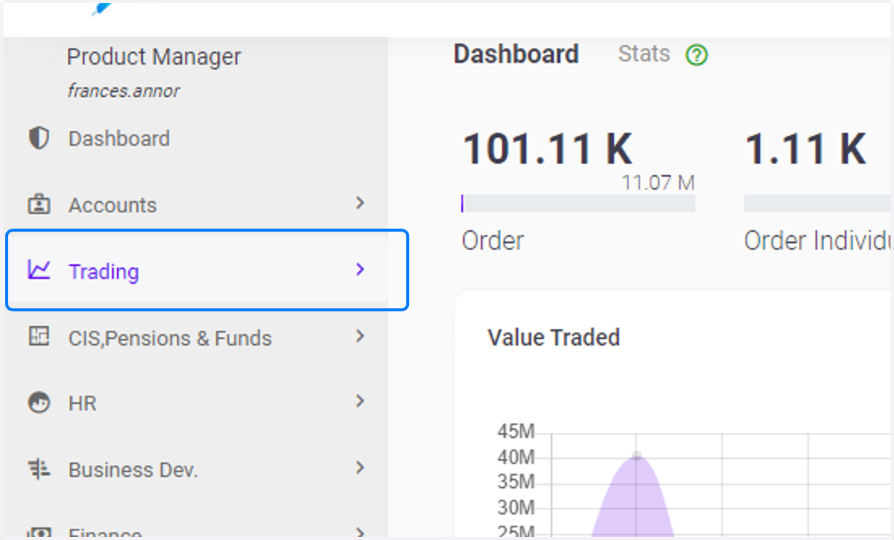Image resolution: width=894 pixels, height=540 pixels.
Task: Click the frances.annor username
Action: click(124, 91)
